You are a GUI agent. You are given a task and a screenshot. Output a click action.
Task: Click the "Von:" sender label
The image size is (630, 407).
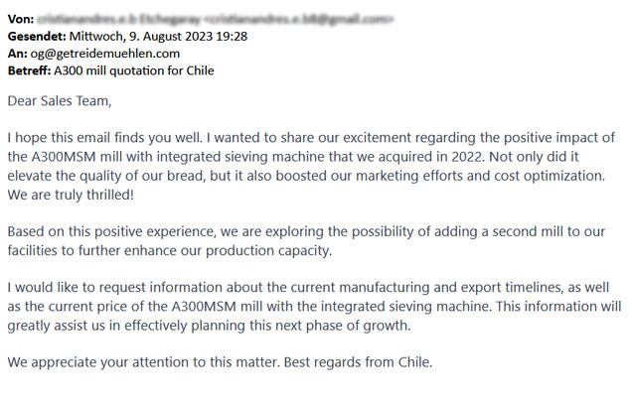point(21,18)
